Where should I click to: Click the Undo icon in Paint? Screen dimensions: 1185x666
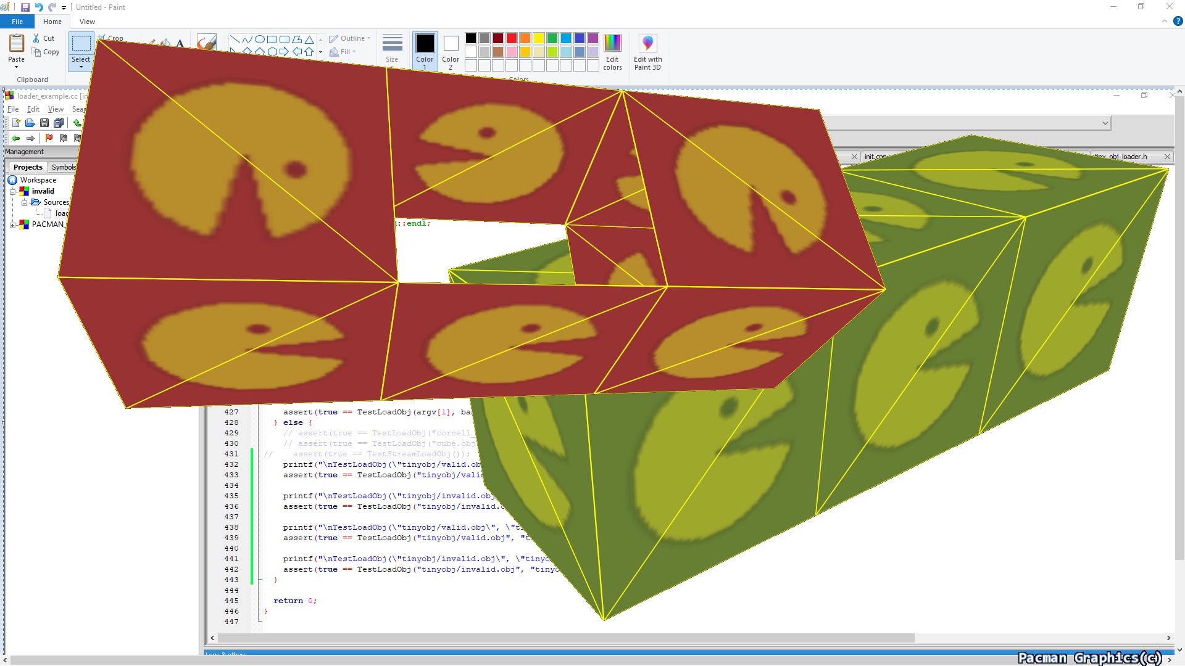(39, 7)
